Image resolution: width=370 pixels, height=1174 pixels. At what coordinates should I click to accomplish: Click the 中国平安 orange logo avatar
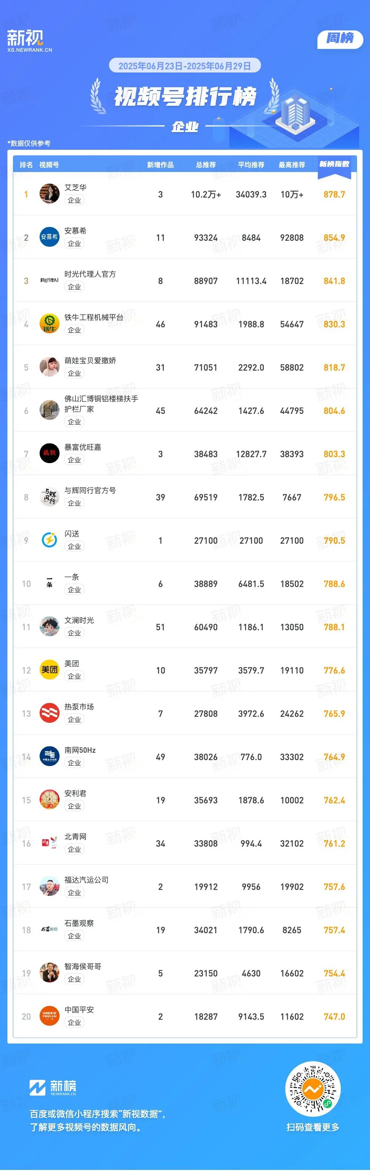49,1016
